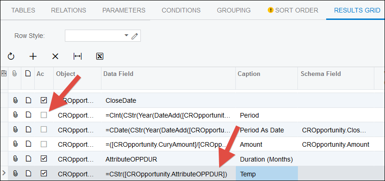Check Active for Period row

(44, 115)
